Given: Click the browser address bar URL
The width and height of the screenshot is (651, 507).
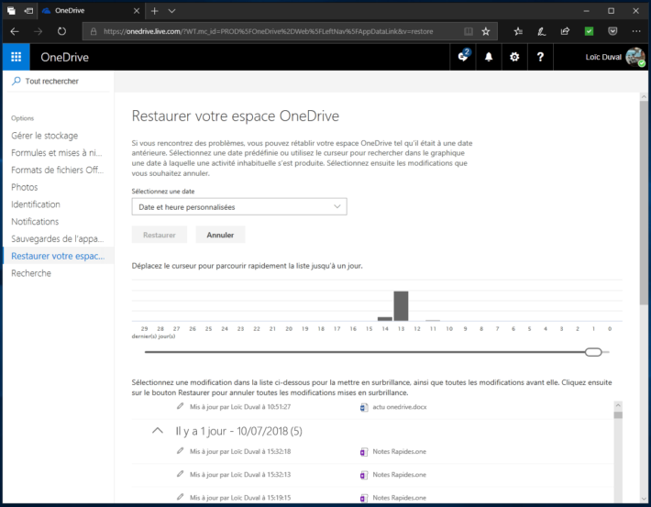Looking at the screenshot, I should point(269,31).
